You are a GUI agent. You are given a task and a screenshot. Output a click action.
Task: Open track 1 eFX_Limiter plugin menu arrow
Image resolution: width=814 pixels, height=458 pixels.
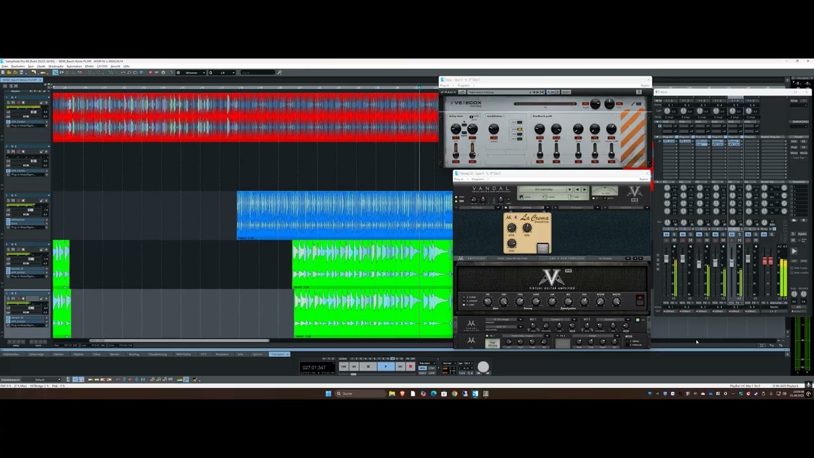[46, 121]
